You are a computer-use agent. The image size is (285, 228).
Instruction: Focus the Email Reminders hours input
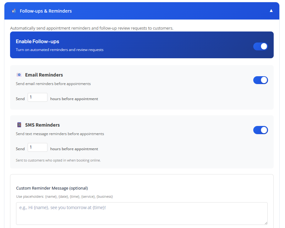coord(37,97)
